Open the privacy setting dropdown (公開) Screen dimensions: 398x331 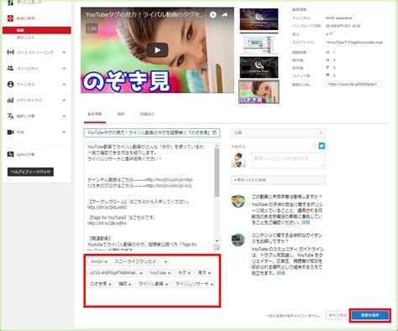coord(278,133)
